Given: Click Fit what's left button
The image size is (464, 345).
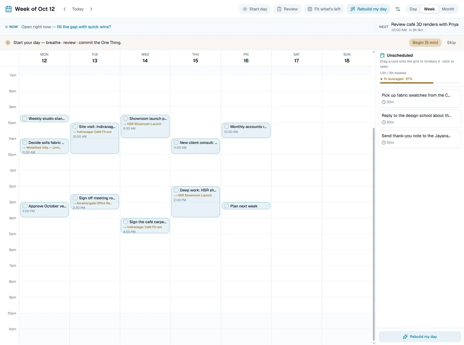Looking at the screenshot, I should (x=324, y=9).
